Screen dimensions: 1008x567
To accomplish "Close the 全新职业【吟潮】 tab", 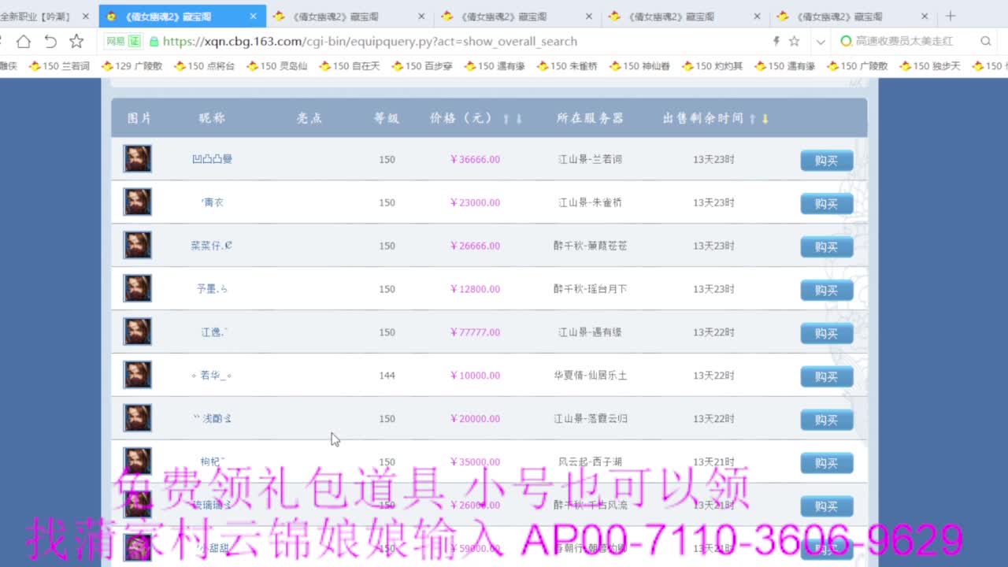I will tap(86, 16).
